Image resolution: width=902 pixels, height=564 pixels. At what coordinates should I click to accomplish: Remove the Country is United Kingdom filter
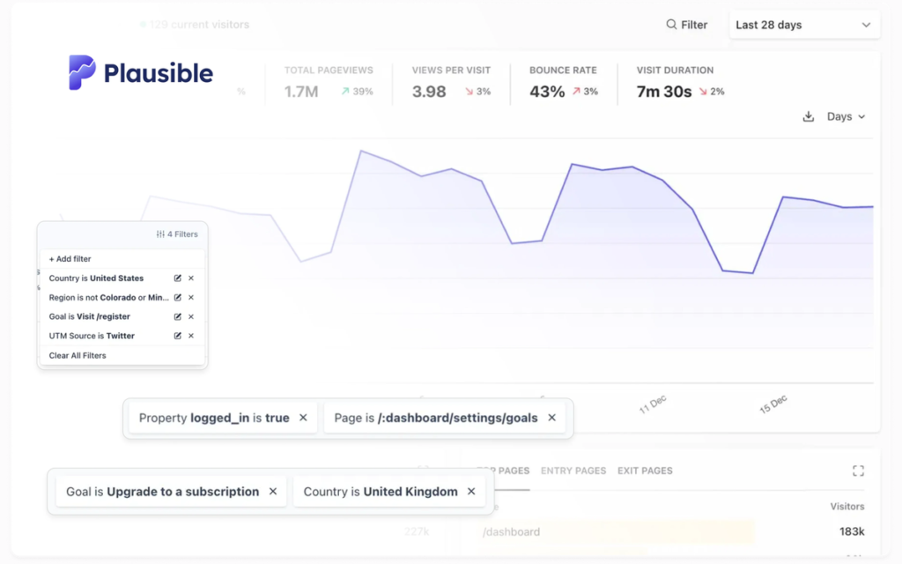tap(471, 492)
